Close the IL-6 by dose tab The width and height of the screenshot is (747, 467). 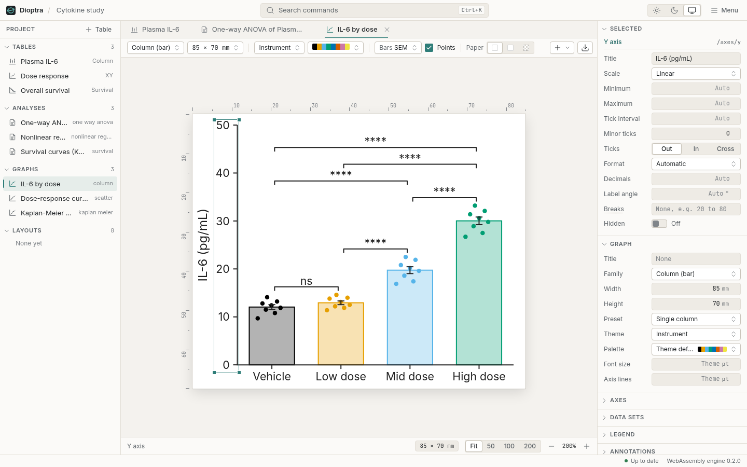point(387,30)
